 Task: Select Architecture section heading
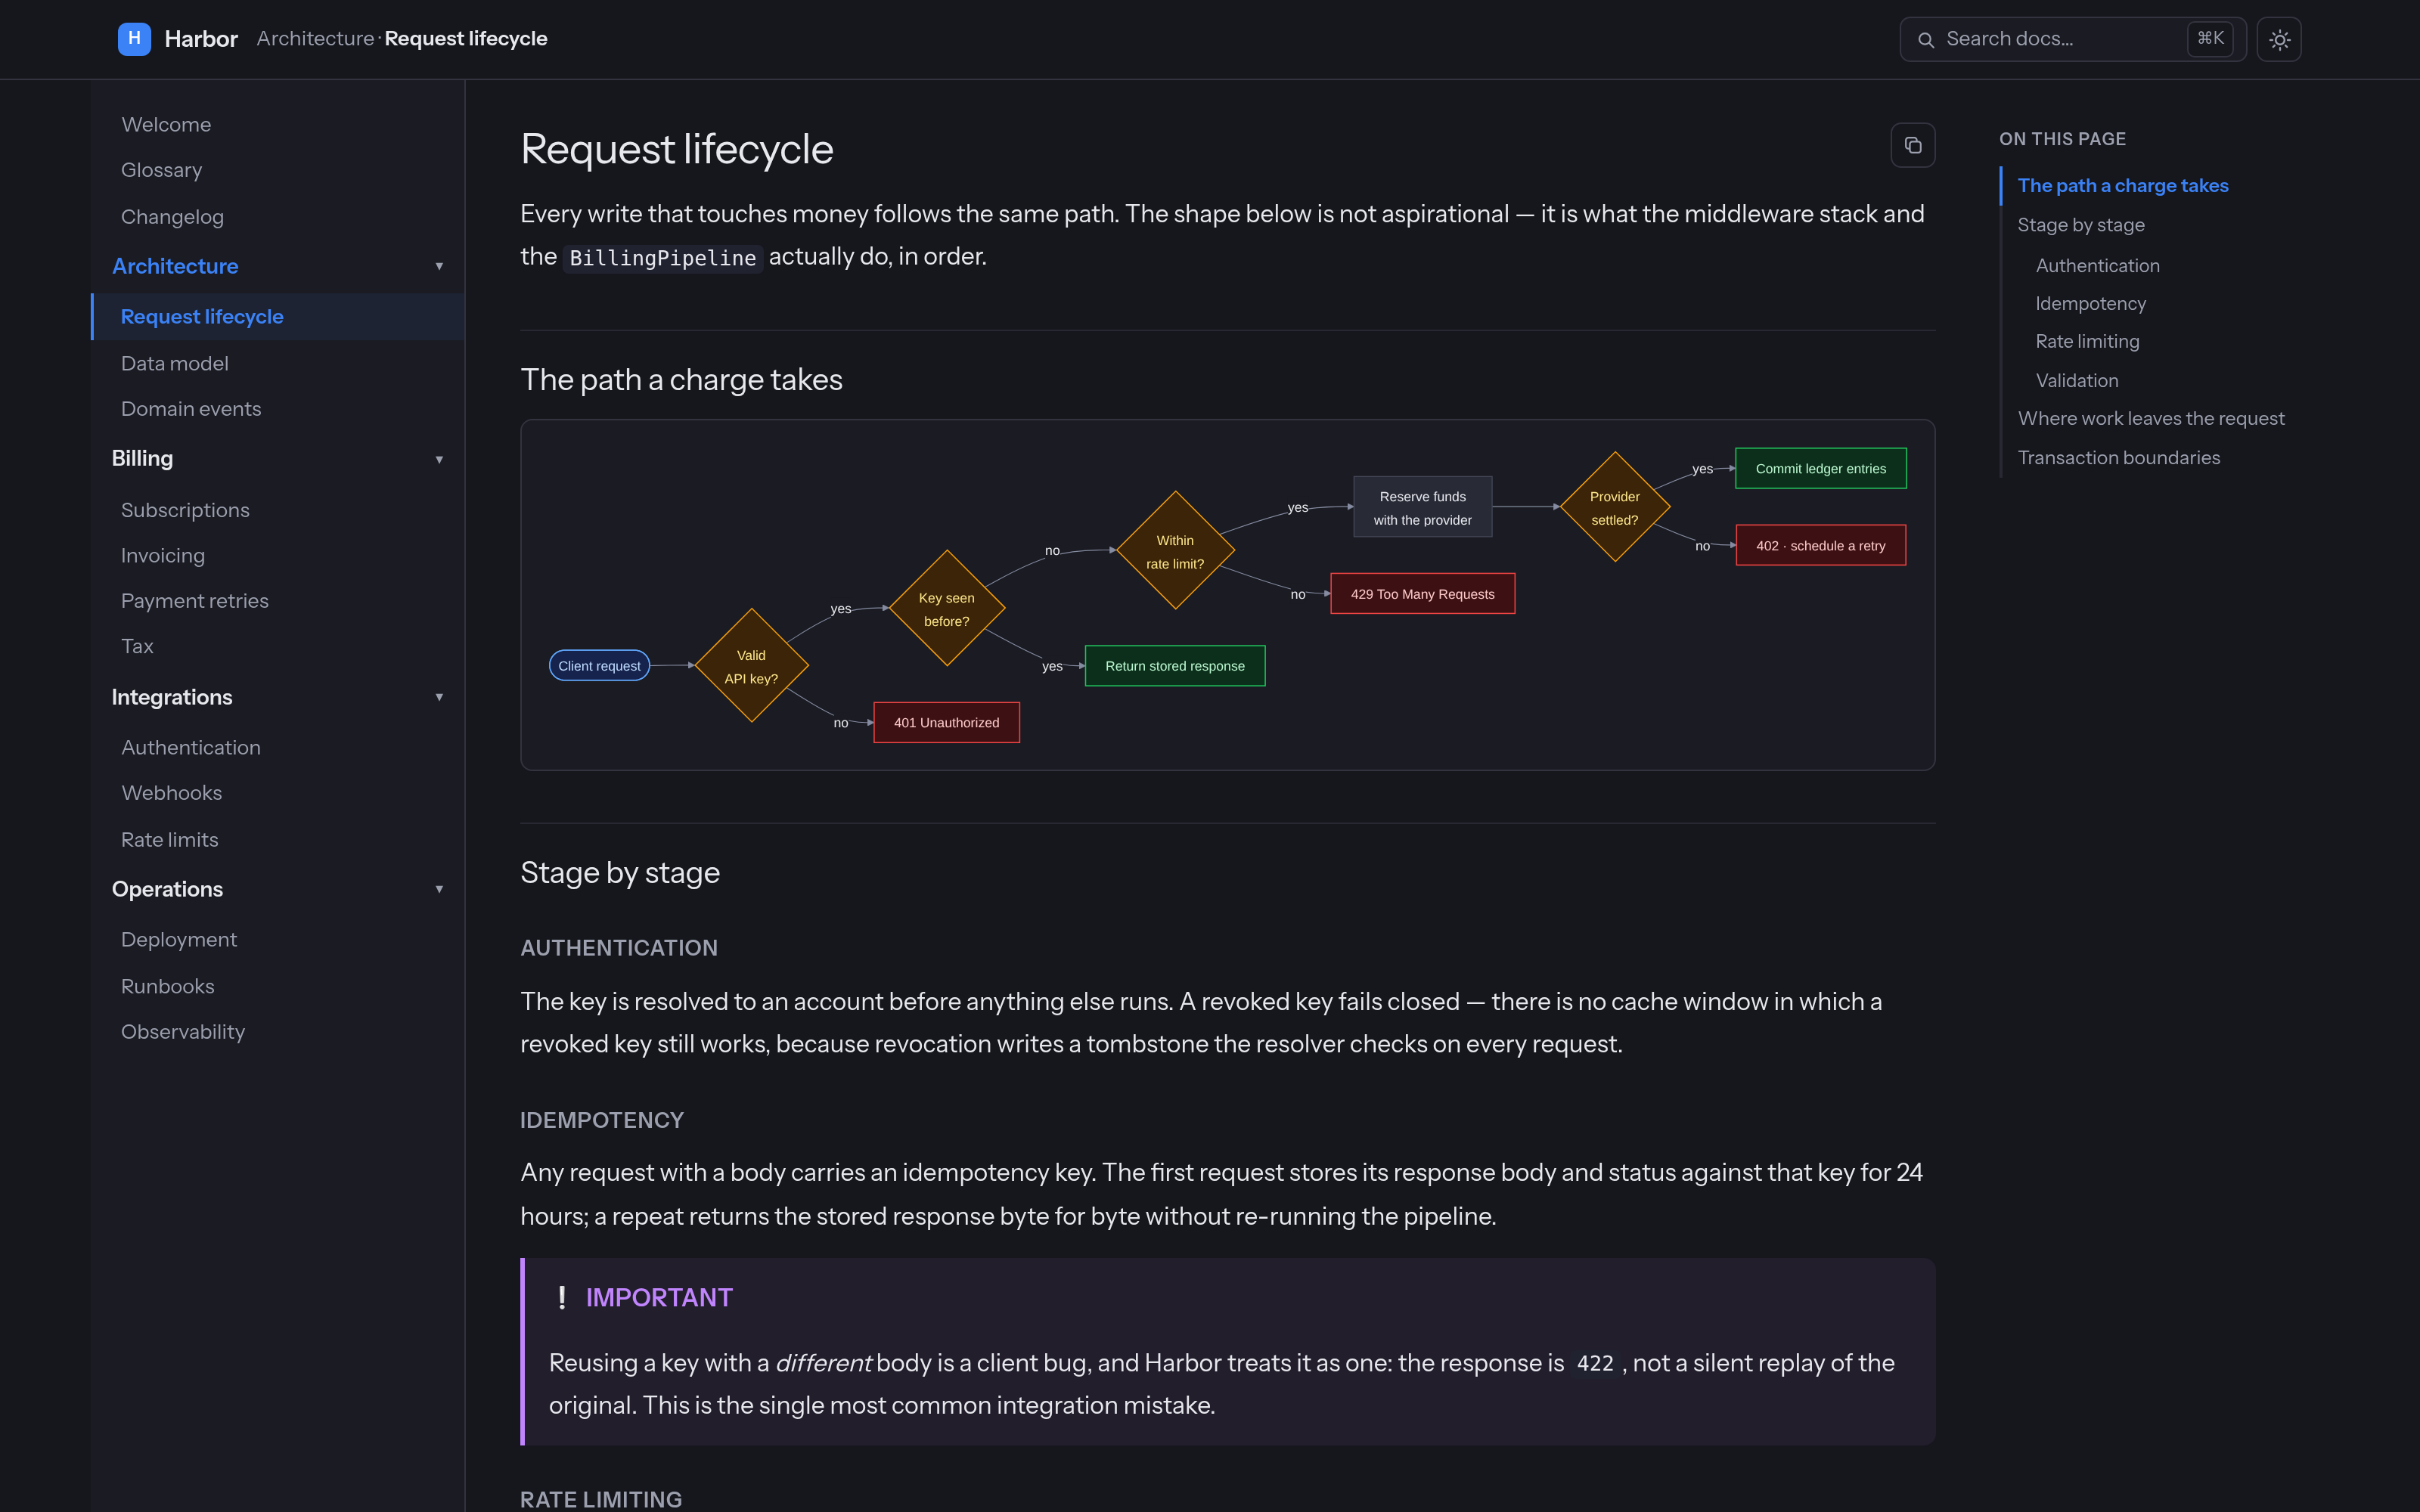(175, 266)
